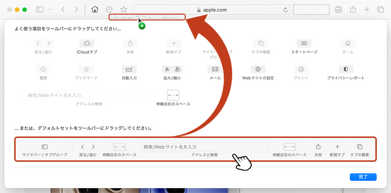Screen dimensions: 391x193
Task: Click 新規タブ in the default set
Action: tap(337, 150)
